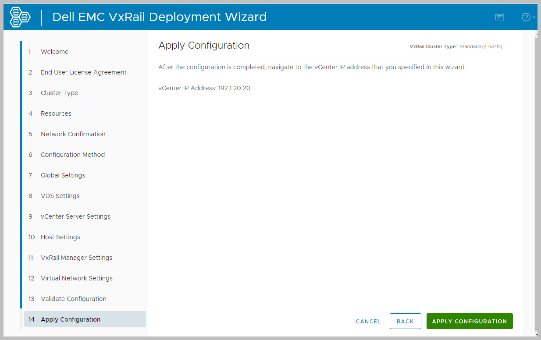Click the Cancel link
541x340 pixels.
(x=368, y=321)
